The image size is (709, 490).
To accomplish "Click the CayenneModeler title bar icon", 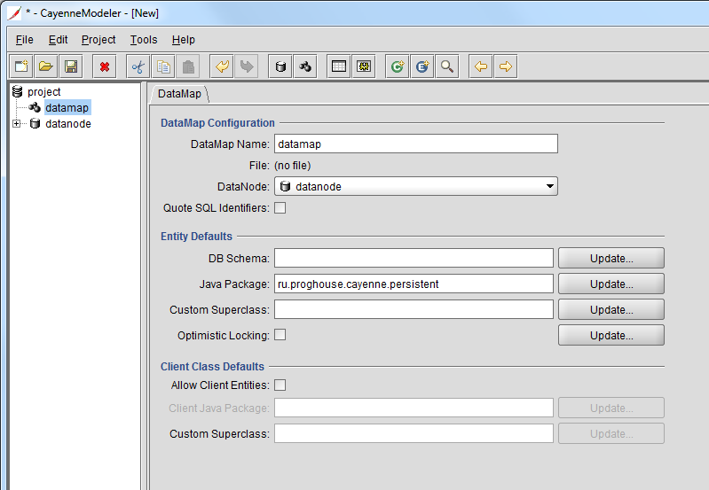I will [14, 13].
